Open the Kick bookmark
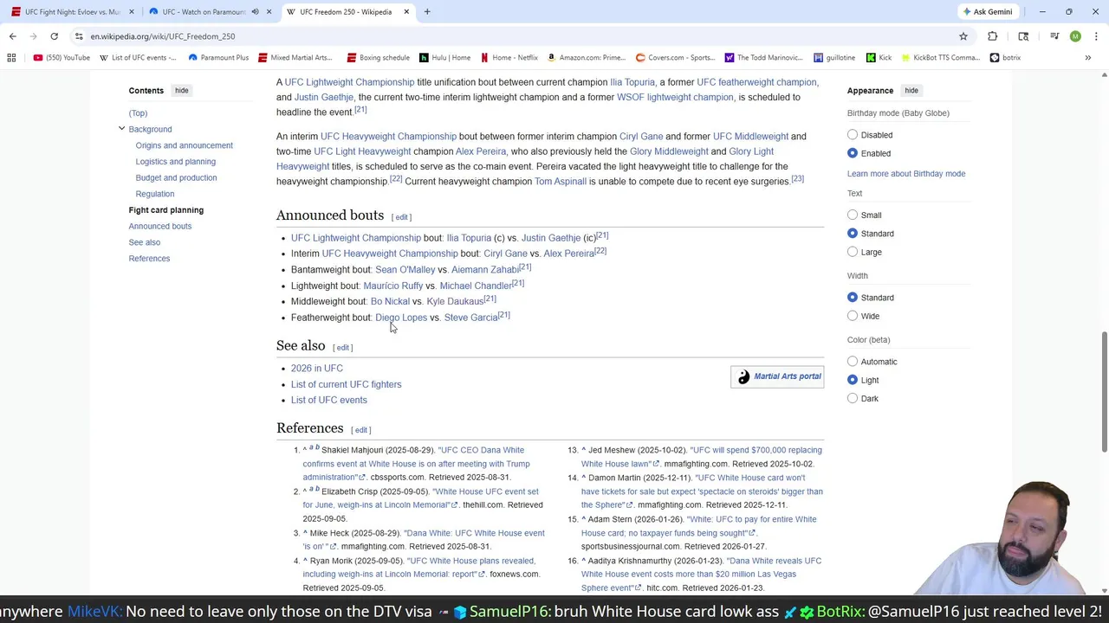The image size is (1109, 623). coord(879,58)
